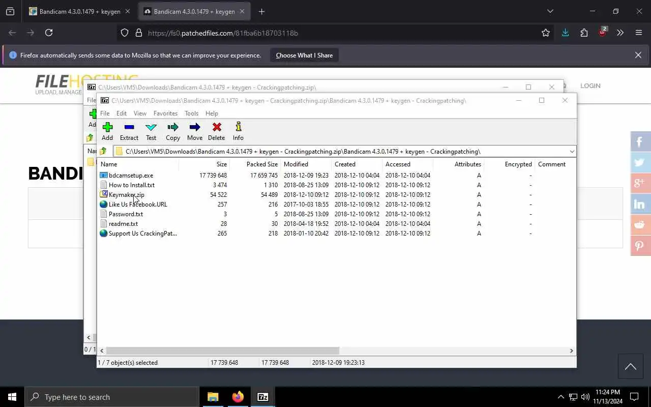Go up one folder level arrow

[x=103, y=151]
